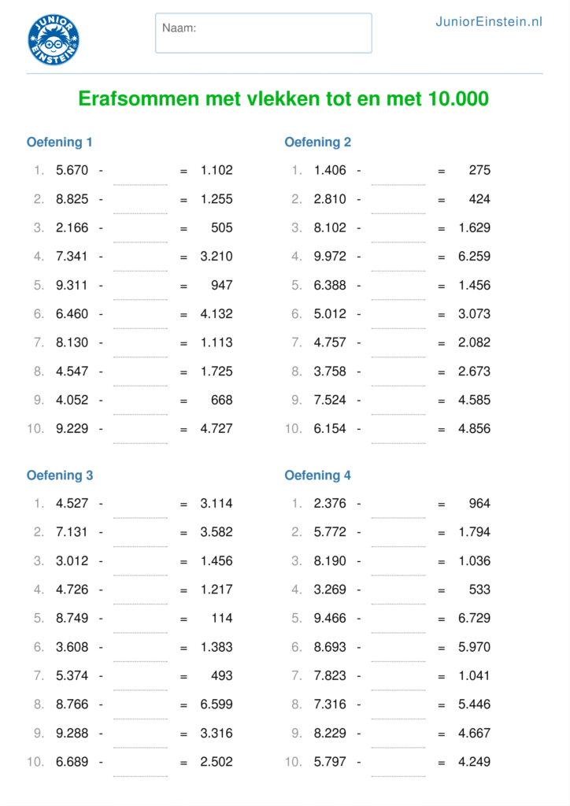Select the Oefening 4 heading

pyautogui.click(x=318, y=475)
